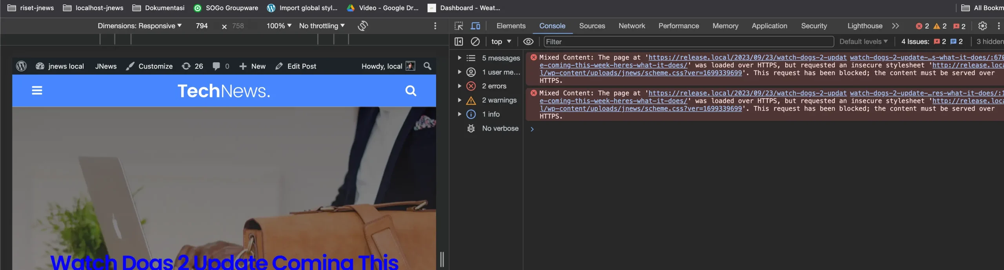Activate the inspect element picker
This screenshot has width=1004, height=270.
[458, 26]
